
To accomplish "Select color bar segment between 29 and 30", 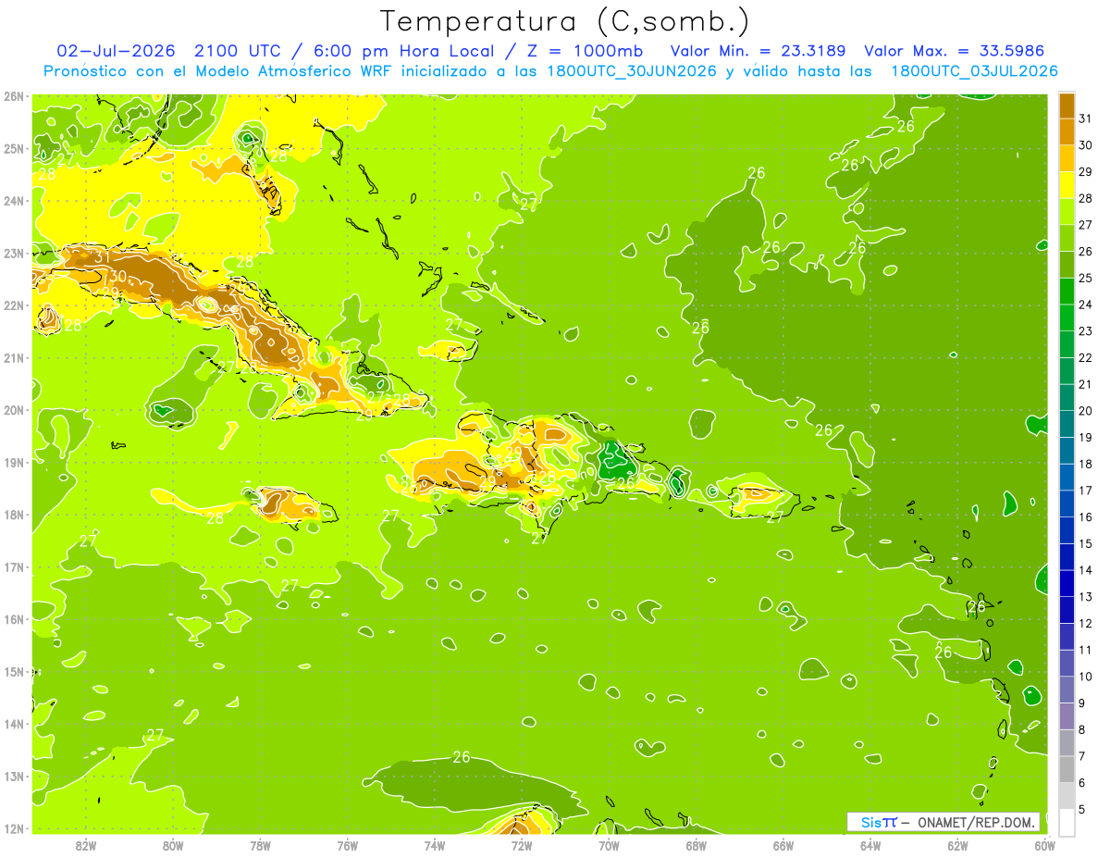I will pos(1067,158).
